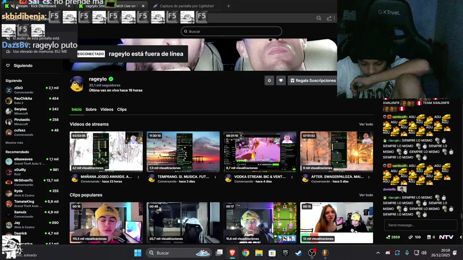The height and width of the screenshot is (260, 463).
Task: Open options for TEMPRANO. SI. MUSICA video
Action: click(216, 177)
